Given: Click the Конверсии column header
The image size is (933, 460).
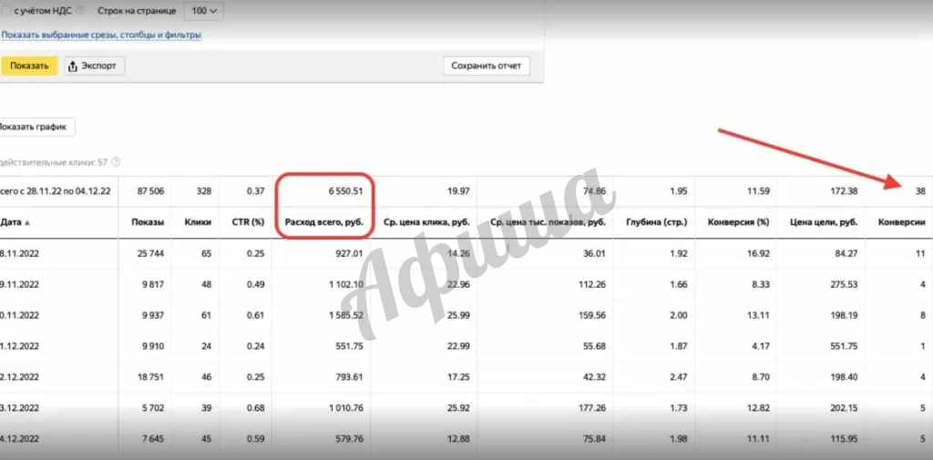Looking at the screenshot, I should coord(901,222).
